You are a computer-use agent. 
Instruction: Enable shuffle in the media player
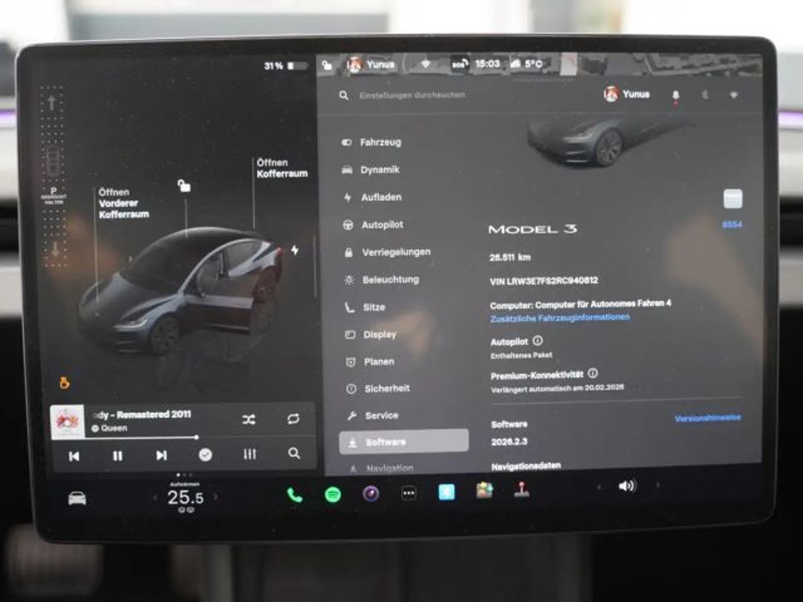[x=249, y=420]
